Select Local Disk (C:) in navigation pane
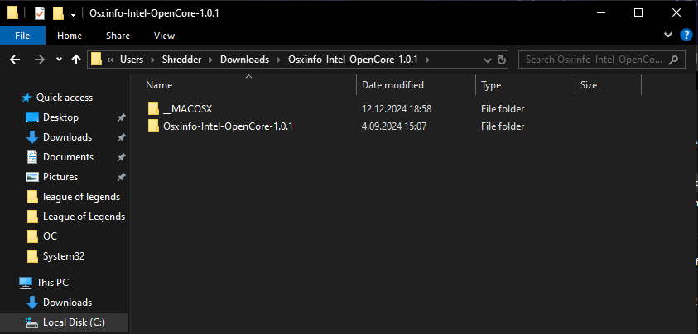The image size is (698, 334). coord(74,322)
